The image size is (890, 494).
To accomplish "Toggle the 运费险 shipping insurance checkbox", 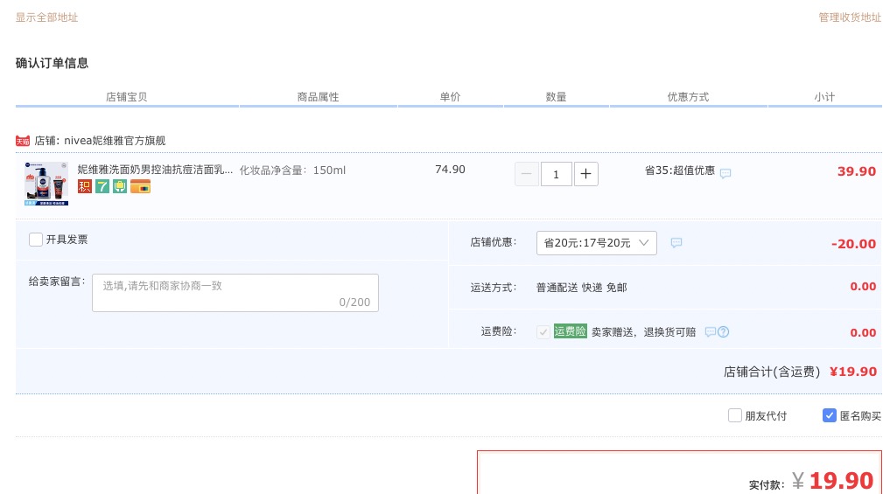I will 543,331.
